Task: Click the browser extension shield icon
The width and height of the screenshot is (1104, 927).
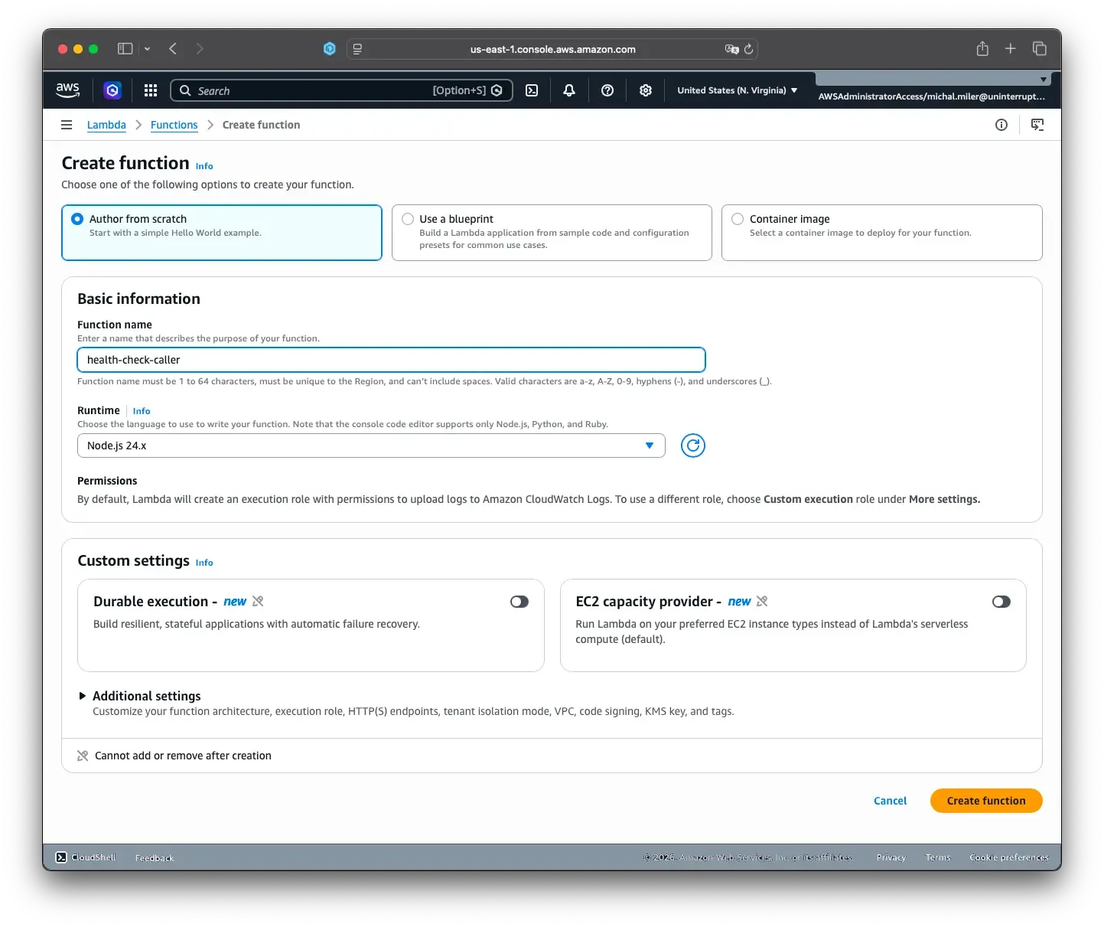Action: (x=330, y=49)
